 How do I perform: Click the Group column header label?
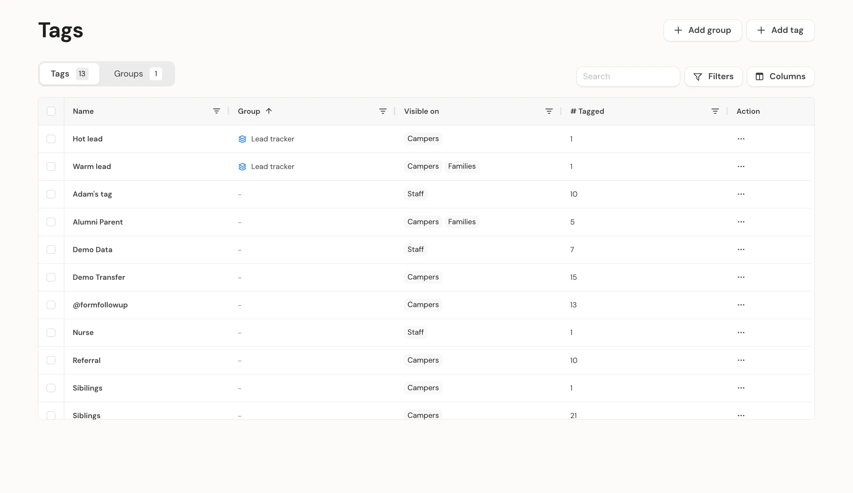(249, 111)
